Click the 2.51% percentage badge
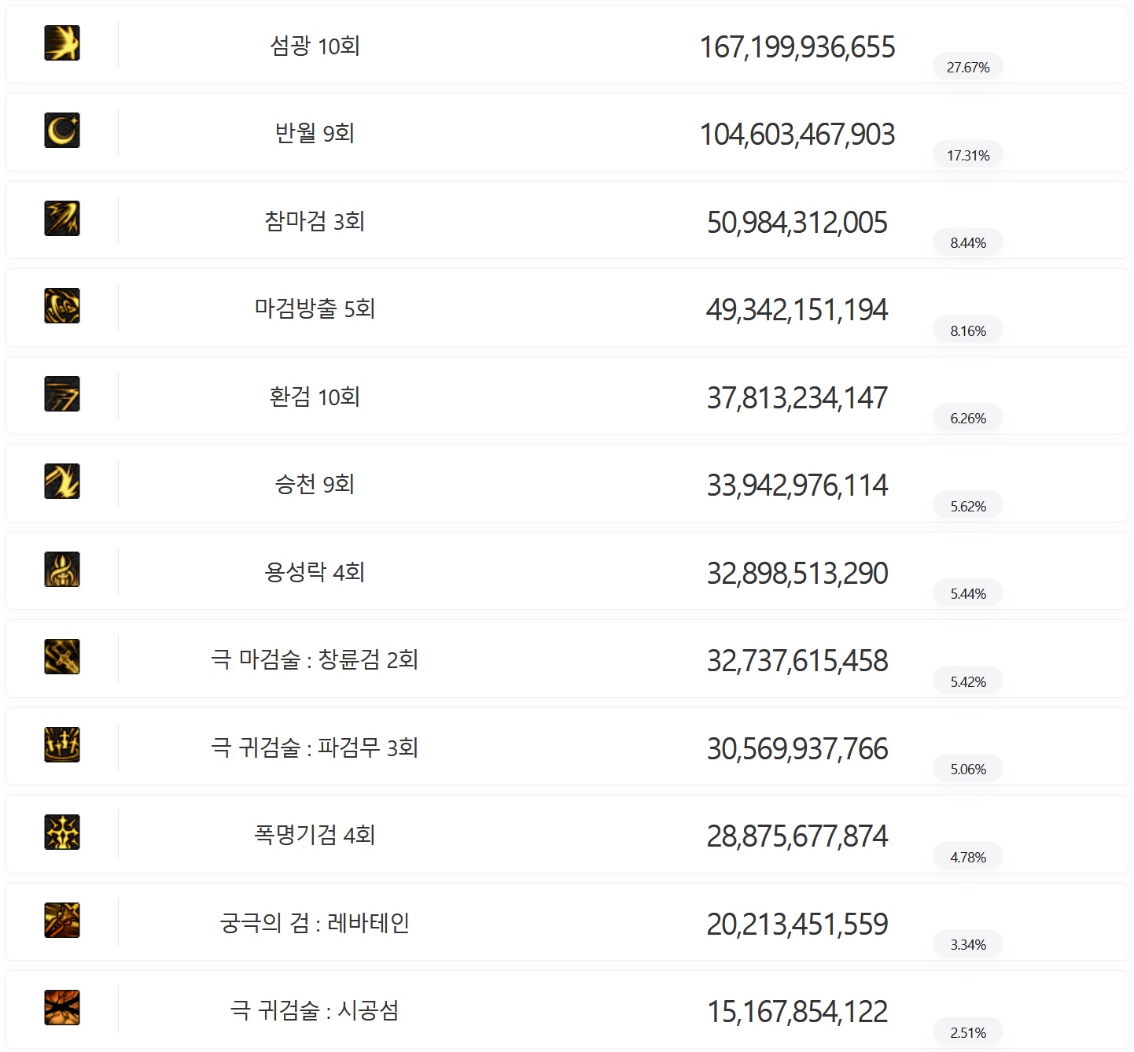 tap(968, 1033)
